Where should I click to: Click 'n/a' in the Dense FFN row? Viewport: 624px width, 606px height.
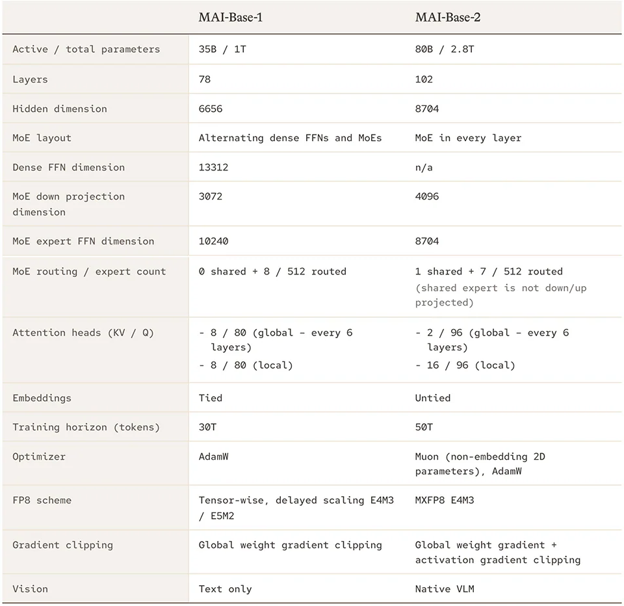point(424,168)
